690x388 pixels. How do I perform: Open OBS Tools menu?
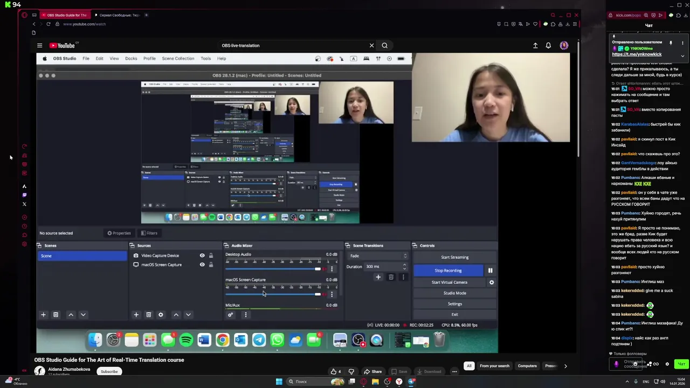(205, 58)
